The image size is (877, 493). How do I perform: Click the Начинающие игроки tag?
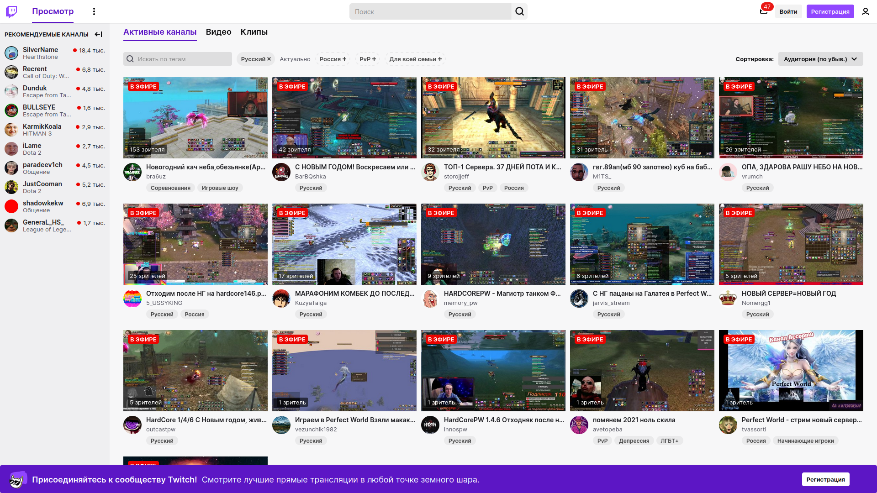(x=805, y=441)
